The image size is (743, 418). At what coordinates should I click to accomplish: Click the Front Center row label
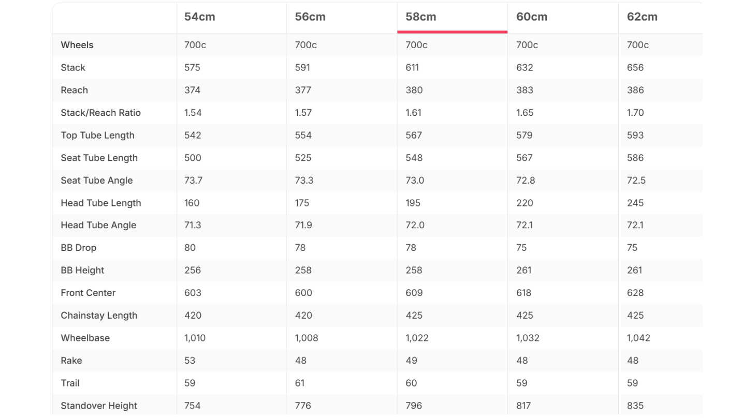[x=88, y=293]
